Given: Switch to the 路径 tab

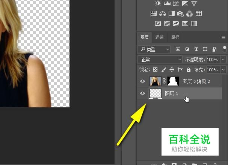Looking at the screenshot, I should pyautogui.click(x=175, y=37).
